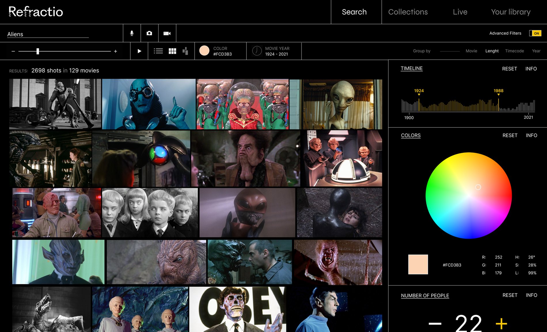This screenshot has width=547, height=332.
Task: Show Number of People info
Action: coord(531,295)
